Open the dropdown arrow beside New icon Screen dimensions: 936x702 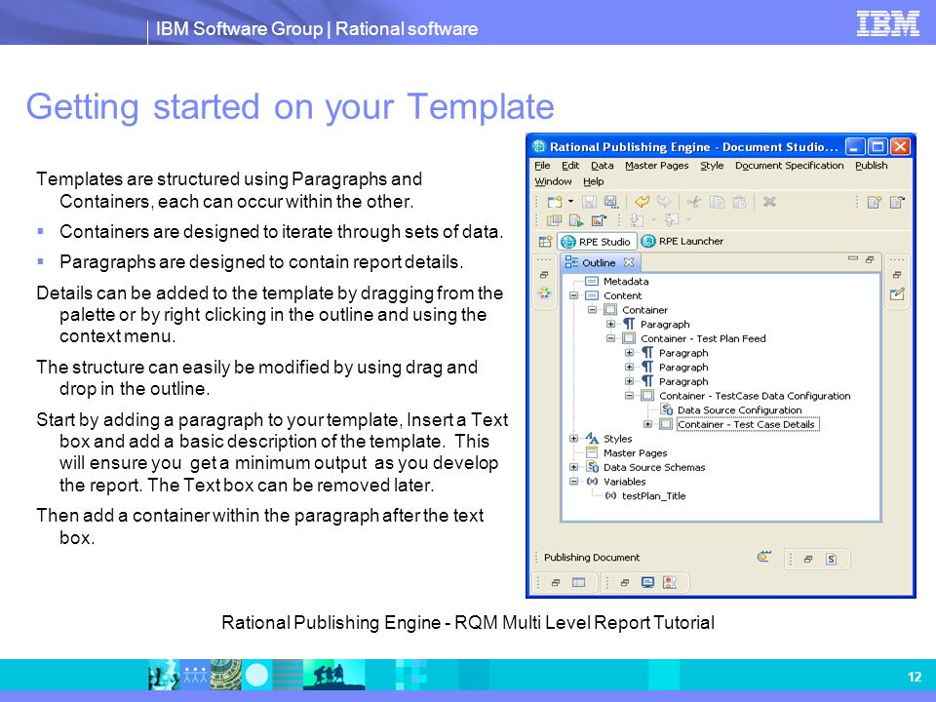[x=570, y=201]
